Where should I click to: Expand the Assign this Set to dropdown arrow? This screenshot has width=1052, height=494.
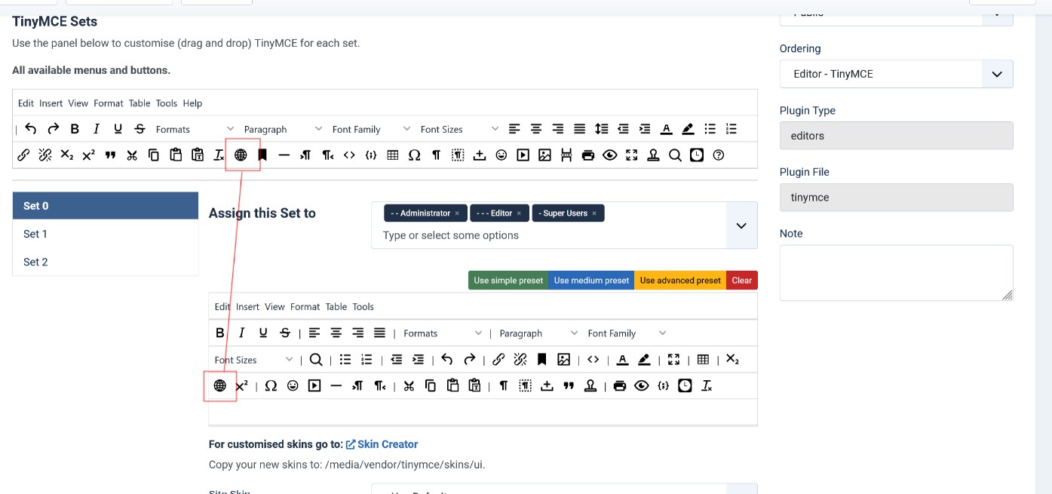tap(741, 226)
